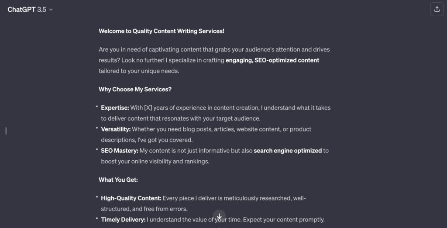Click the "boost your online visibility and rankings." line
Image resolution: width=447 pixels, height=228 pixels.
point(155,161)
